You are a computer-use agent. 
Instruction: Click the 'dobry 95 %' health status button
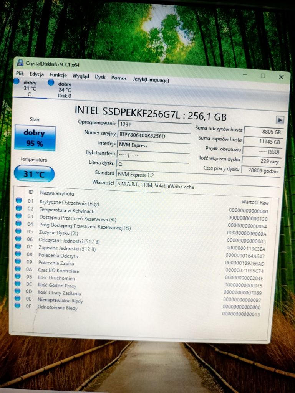click(35, 138)
